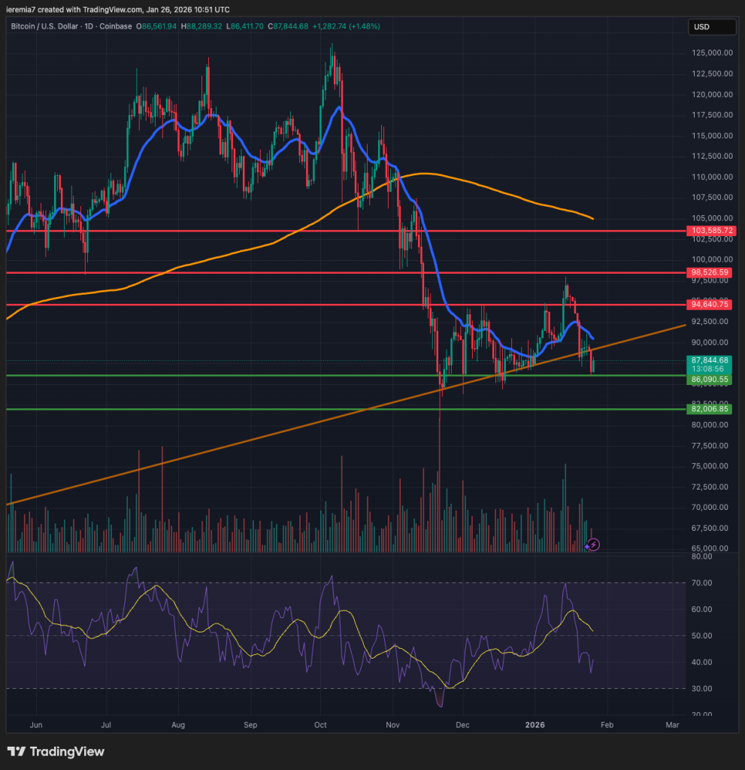The image size is (745, 770).
Task: Open the lightning quick-trade icon on the chart
Action: click(592, 544)
